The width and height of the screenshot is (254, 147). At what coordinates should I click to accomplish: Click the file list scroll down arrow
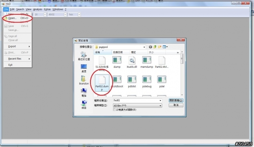click(x=182, y=95)
